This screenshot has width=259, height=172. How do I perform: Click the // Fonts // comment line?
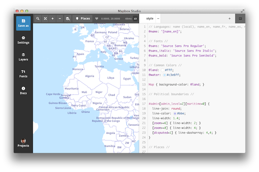(x=158, y=41)
